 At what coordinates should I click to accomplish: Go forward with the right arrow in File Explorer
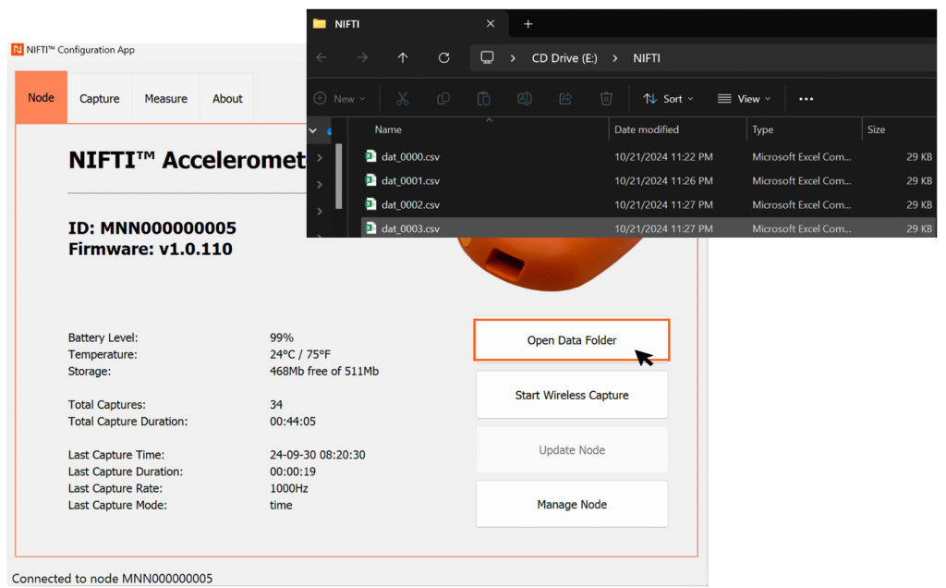pos(362,58)
